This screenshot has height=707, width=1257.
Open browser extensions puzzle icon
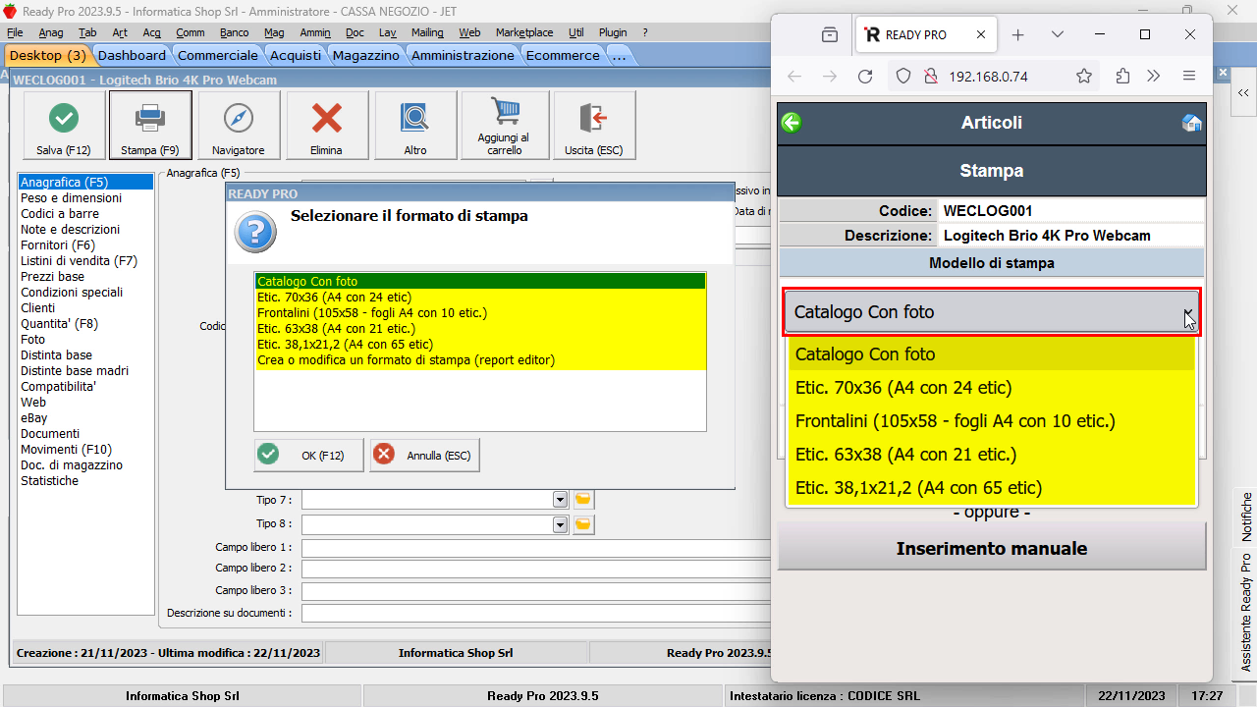pos(1122,76)
